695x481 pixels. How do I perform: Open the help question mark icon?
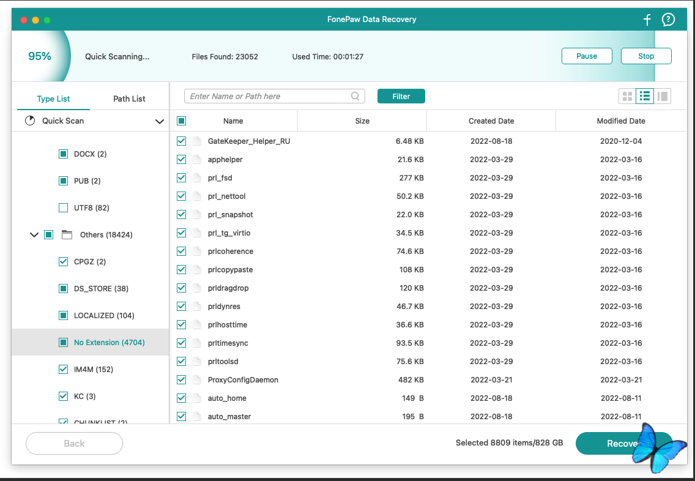coord(668,20)
